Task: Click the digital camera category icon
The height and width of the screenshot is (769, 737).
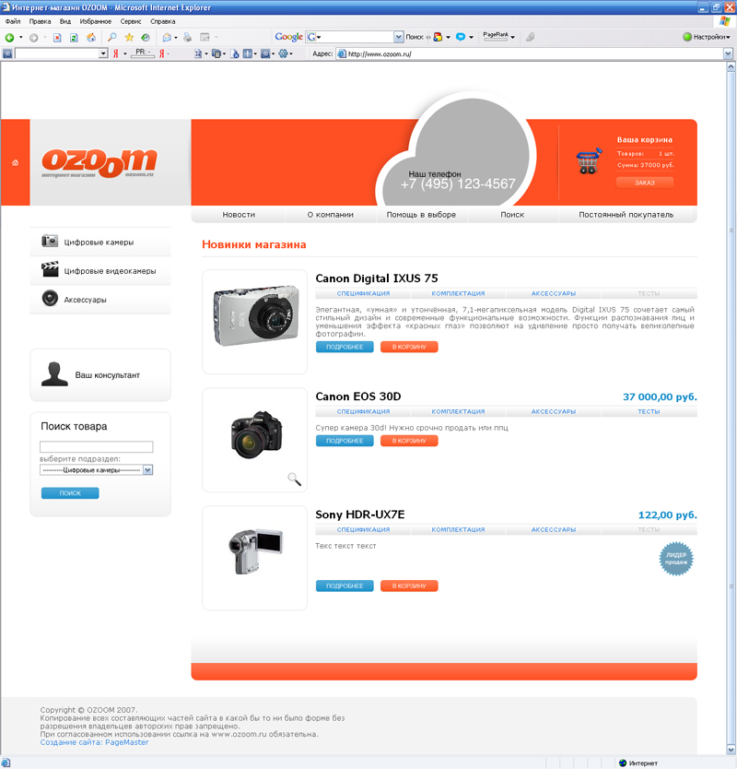Action: [x=50, y=241]
